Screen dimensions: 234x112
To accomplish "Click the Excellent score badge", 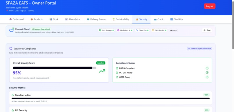I will 101,63.
